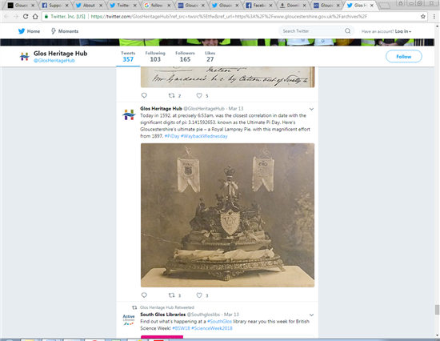Retweet the Pi Day lamprey pie tweet
Viewport: 440px width, 341px height.
pos(171,295)
